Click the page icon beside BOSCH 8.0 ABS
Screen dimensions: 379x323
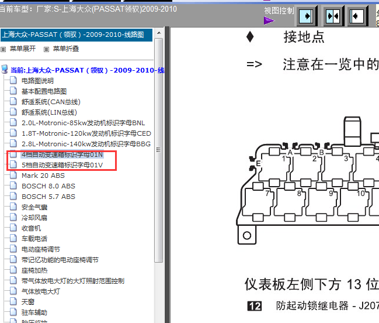click(13, 185)
